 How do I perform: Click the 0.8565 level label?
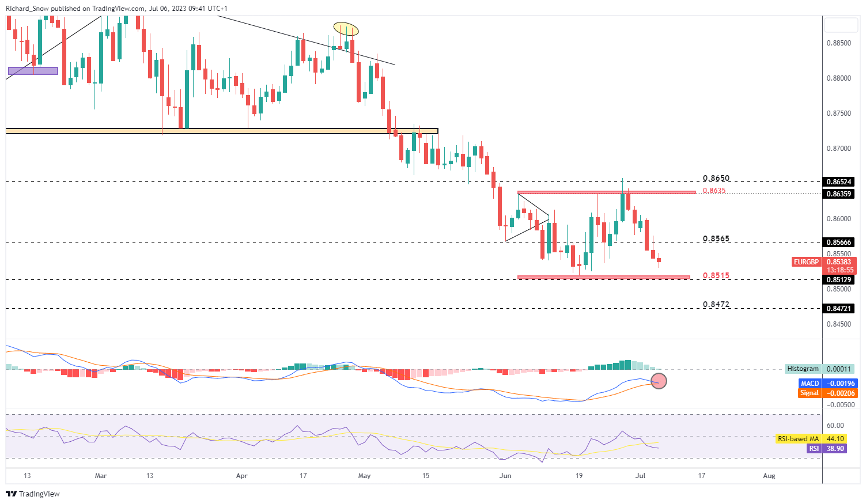[x=716, y=238]
